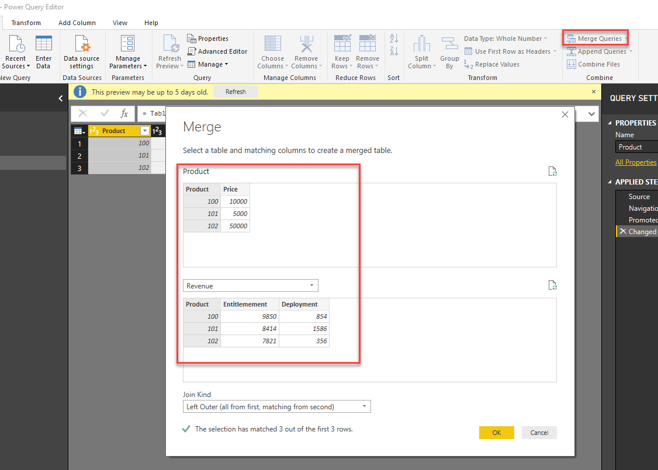Click the Split Column icon
This screenshot has width=658, height=470.
pos(422,44)
